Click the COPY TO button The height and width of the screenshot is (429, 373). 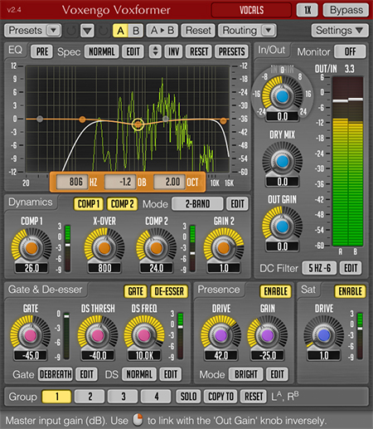220,397
